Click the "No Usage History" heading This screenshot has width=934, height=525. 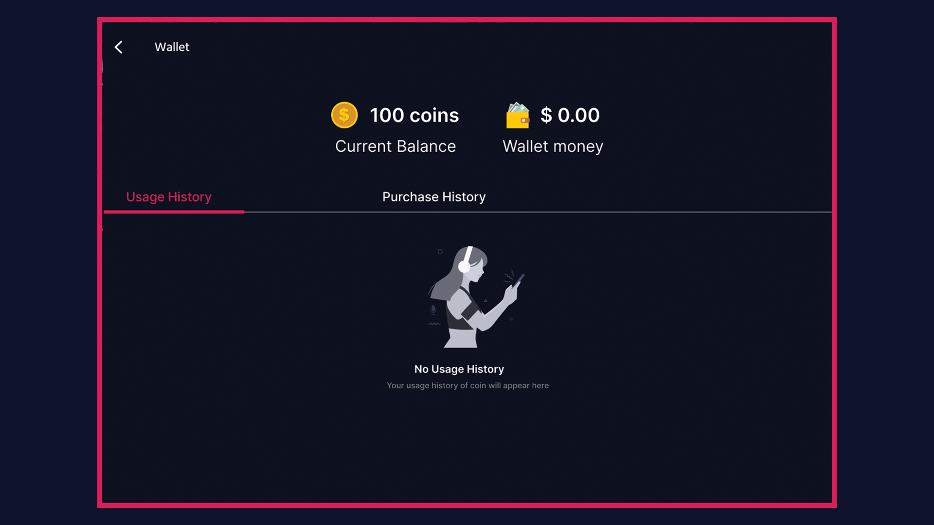pyautogui.click(x=459, y=369)
